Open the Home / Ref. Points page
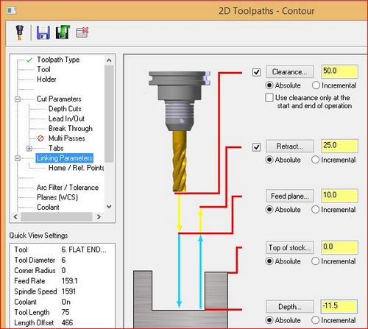 77,168
